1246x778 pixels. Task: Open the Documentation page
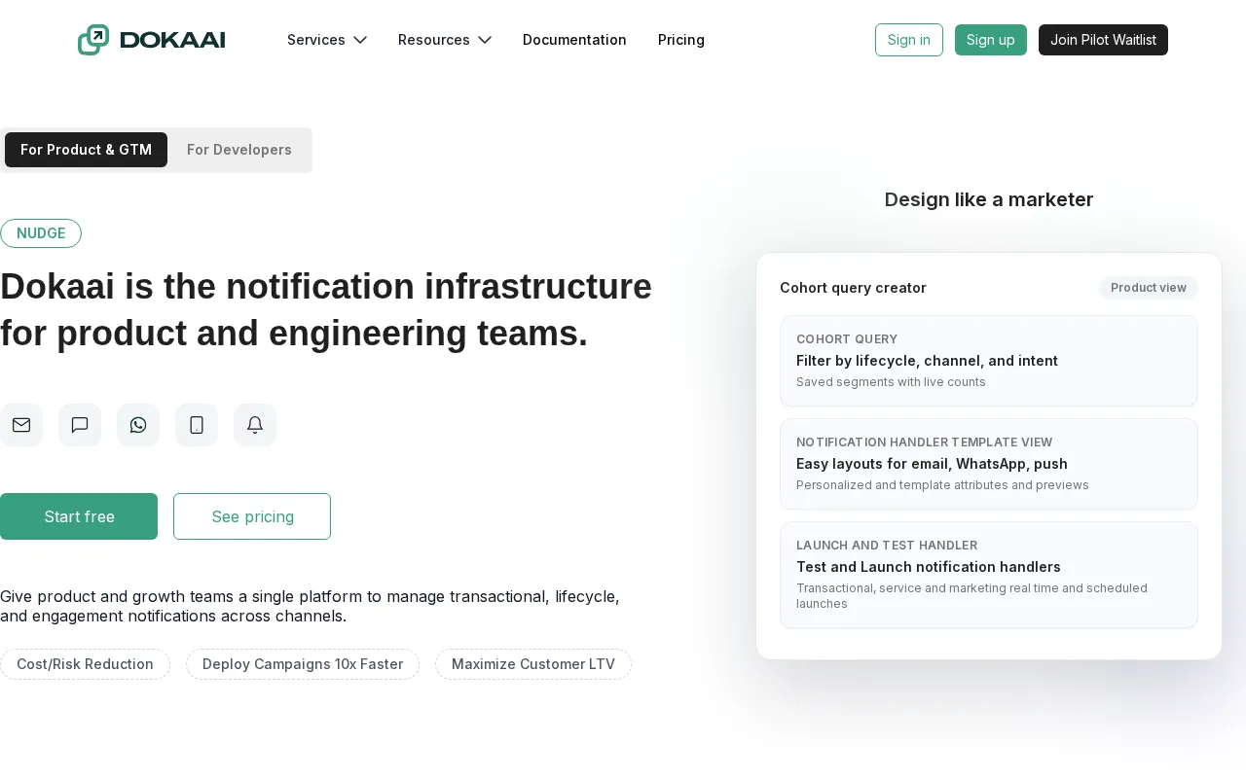[574, 40]
